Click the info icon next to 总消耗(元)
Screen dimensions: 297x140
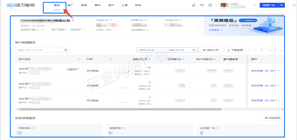pos(111,20)
